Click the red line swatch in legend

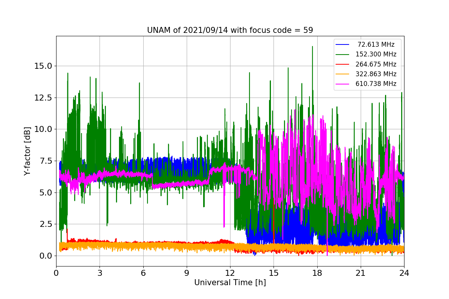coord(342,64)
